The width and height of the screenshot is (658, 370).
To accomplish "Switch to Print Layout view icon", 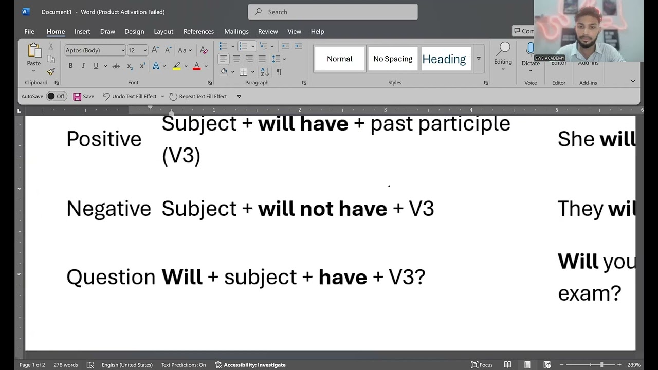I will pyautogui.click(x=527, y=365).
